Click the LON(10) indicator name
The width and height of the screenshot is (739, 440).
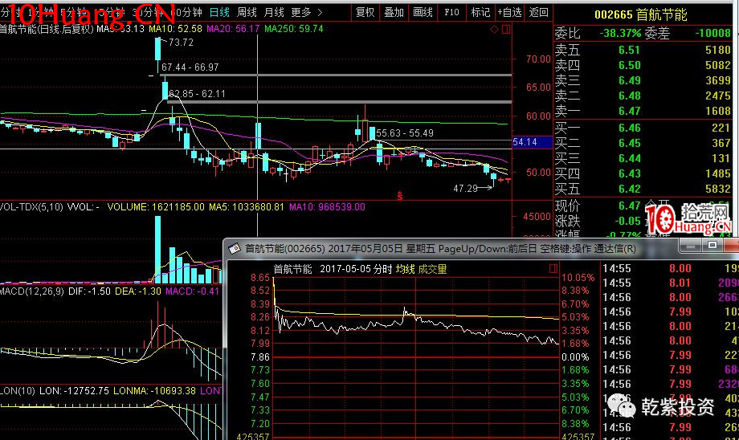[18, 390]
